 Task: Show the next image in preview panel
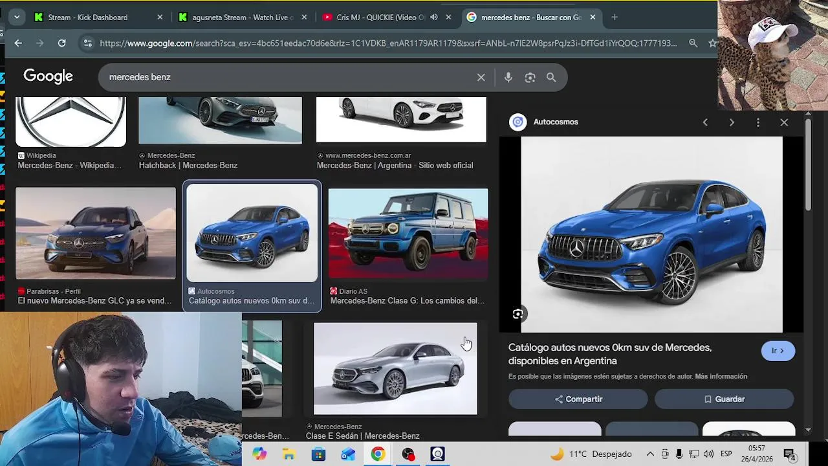tap(732, 122)
